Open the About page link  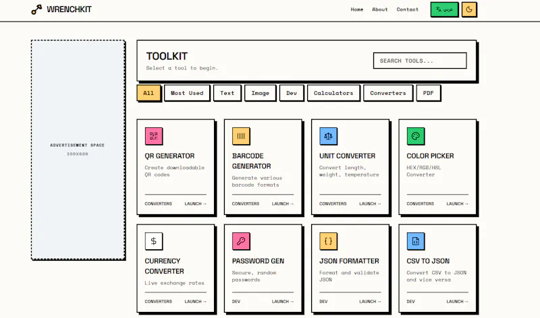(379, 9)
